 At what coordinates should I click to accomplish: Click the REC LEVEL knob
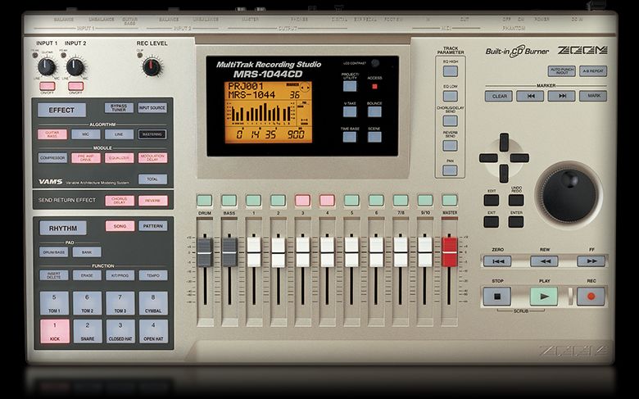pos(152,67)
